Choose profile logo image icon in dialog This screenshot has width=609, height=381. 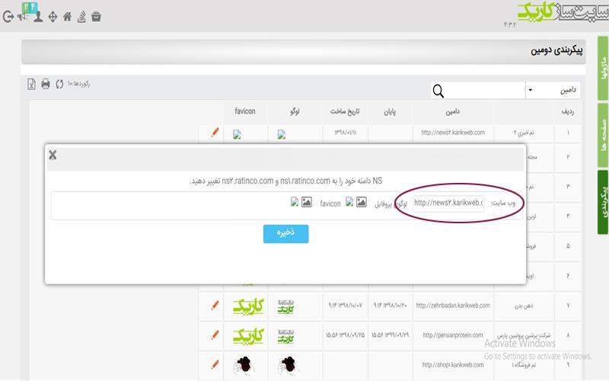(362, 202)
